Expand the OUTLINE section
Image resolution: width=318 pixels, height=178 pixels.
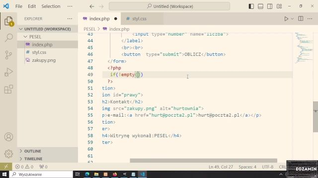point(48,151)
